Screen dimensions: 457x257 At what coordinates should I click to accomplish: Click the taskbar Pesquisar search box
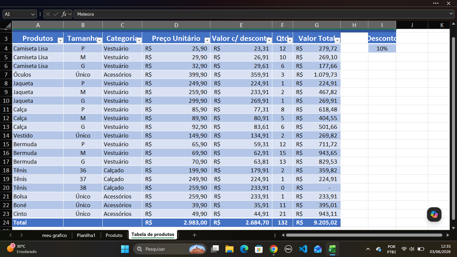[170, 249]
